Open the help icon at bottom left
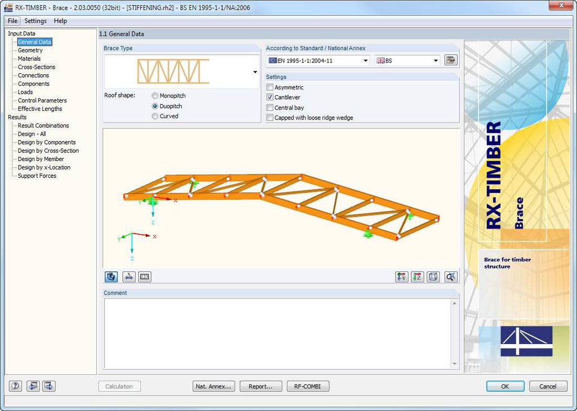 click(x=15, y=386)
